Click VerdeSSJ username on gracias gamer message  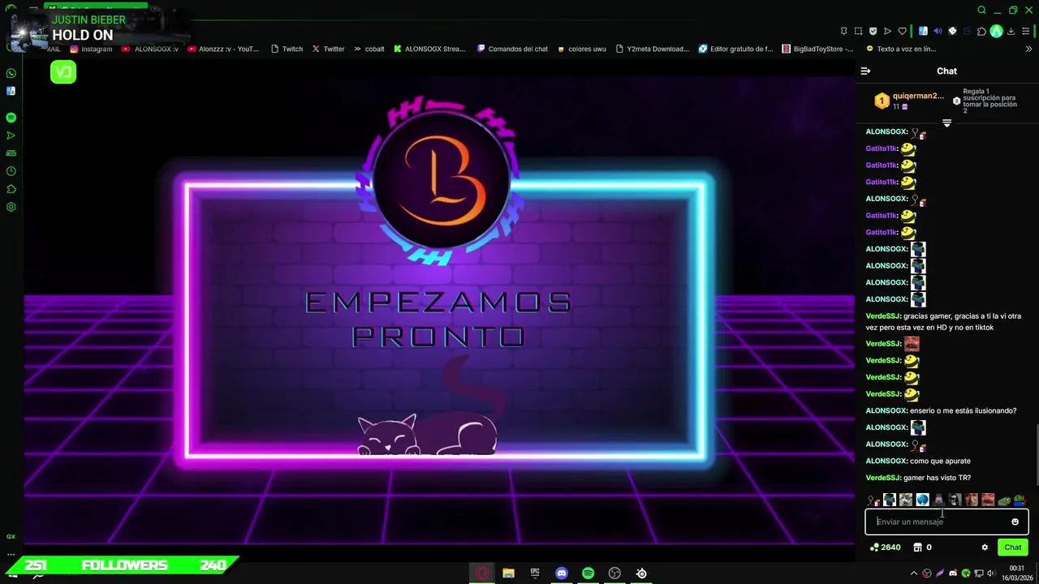(883, 316)
